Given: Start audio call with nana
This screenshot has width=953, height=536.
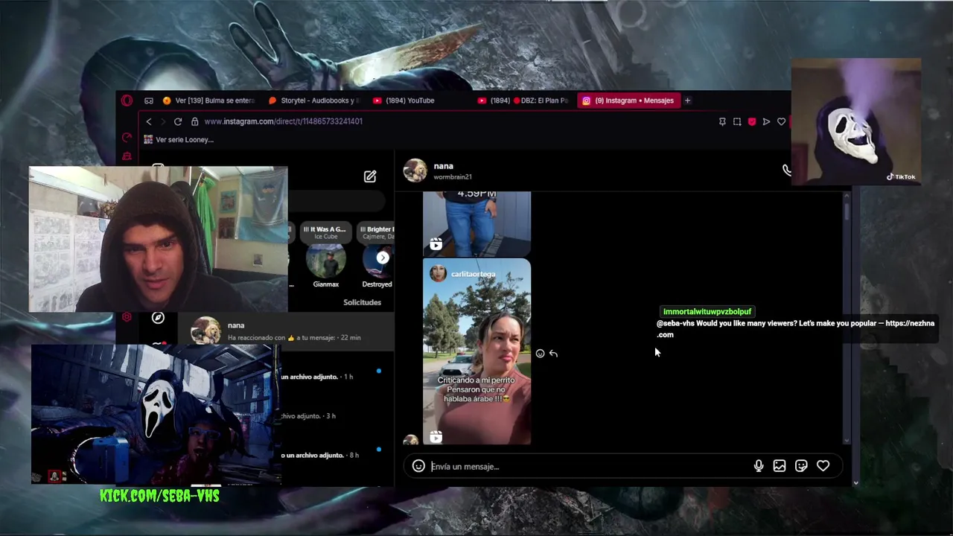Looking at the screenshot, I should click(785, 170).
